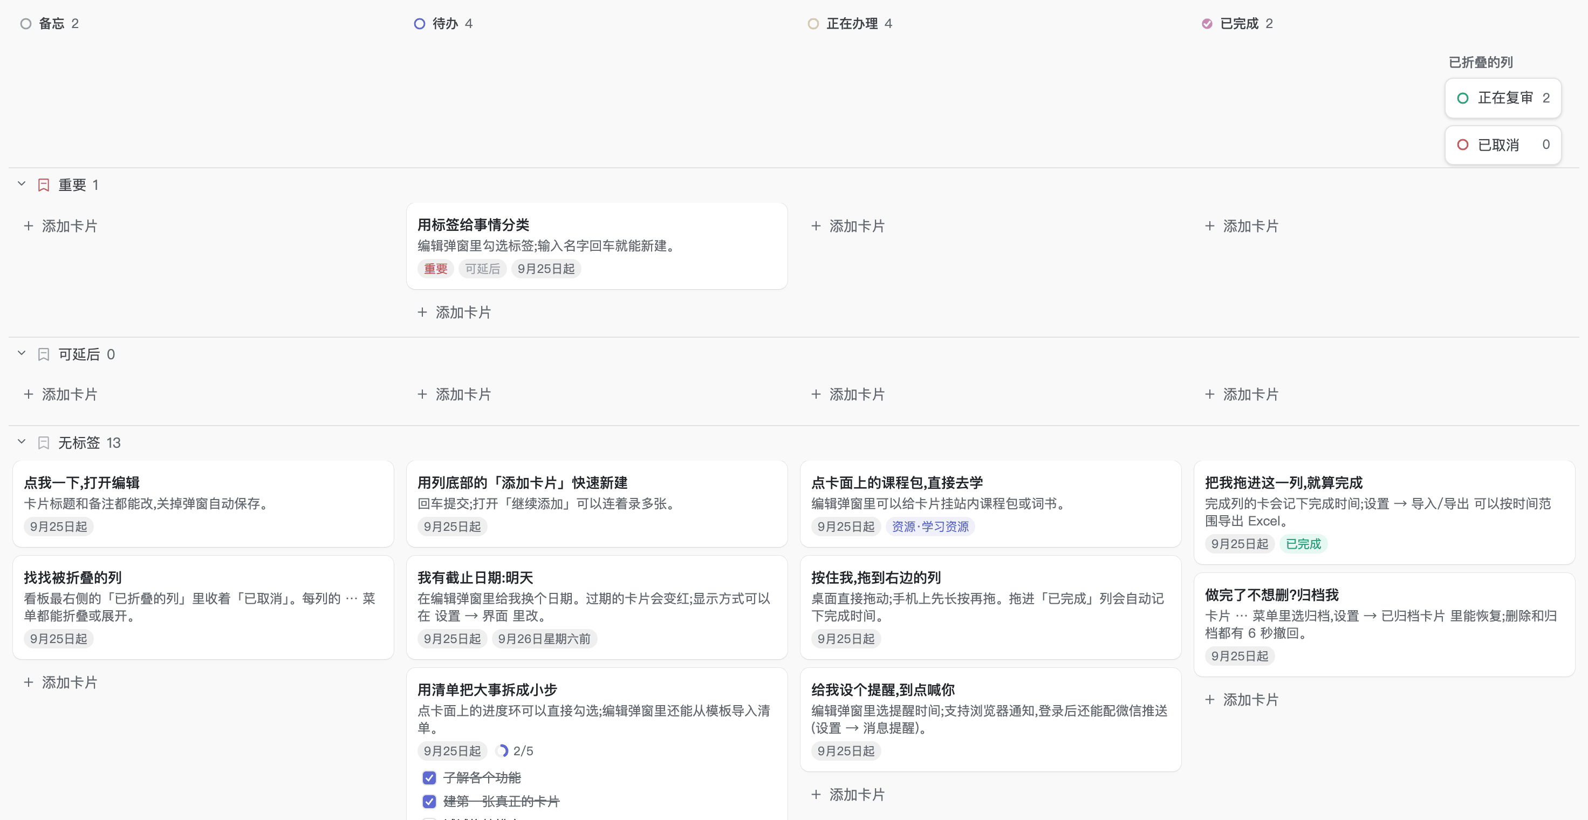Click the gray 可延后 tag chip on card
Image resolution: width=1588 pixels, height=820 pixels.
click(x=482, y=269)
